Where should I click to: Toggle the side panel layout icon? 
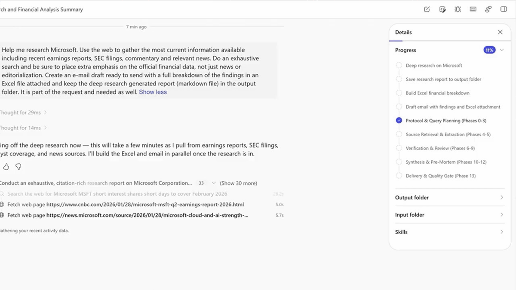coord(504,9)
